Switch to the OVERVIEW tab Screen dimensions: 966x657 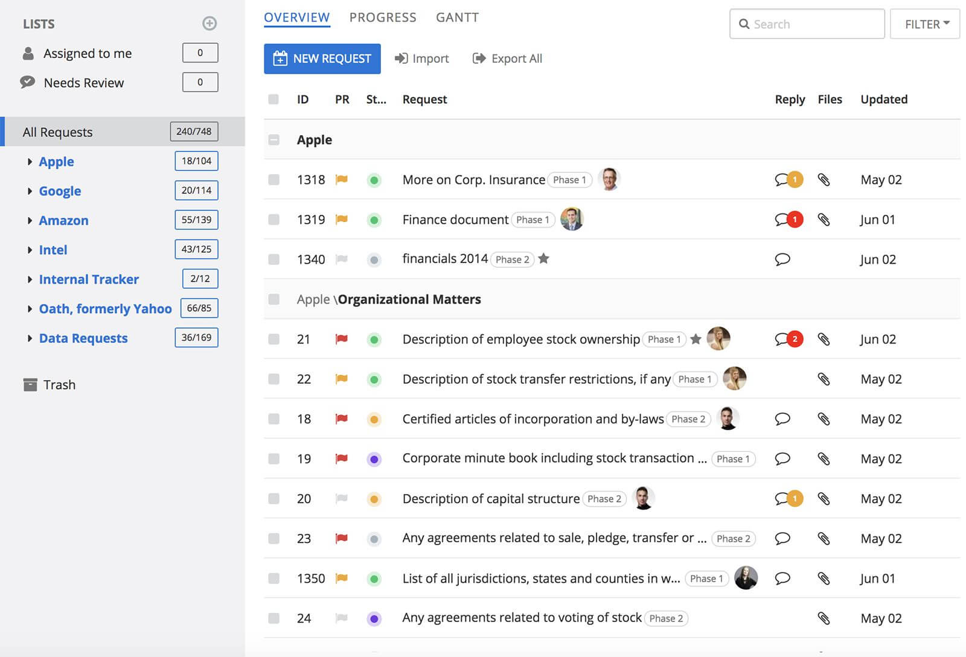pos(297,17)
